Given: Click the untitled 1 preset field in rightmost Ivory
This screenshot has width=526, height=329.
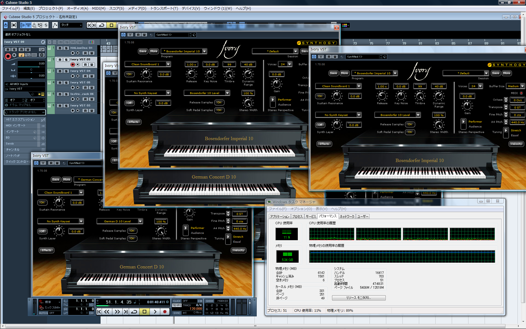Looking at the screenshot, I should [x=362, y=57].
